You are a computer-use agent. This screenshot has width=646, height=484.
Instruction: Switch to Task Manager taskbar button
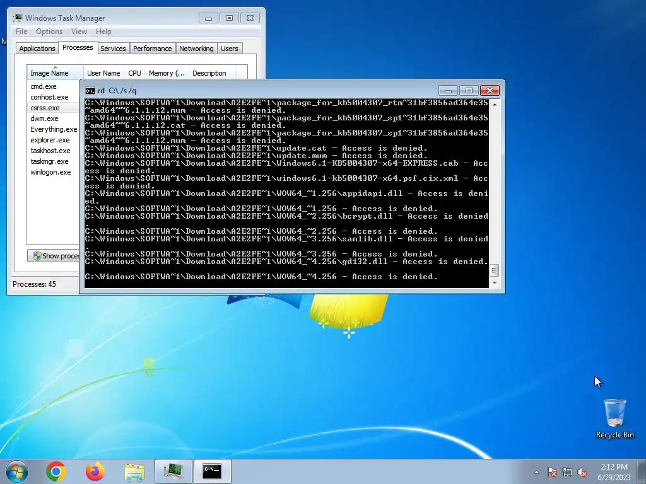coord(173,471)
